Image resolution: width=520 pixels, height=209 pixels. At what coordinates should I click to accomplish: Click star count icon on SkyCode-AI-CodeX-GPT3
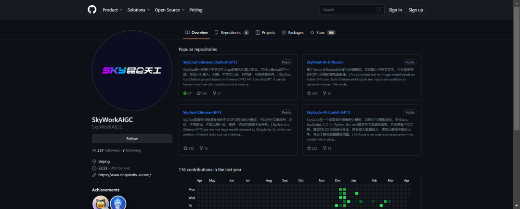309,148
